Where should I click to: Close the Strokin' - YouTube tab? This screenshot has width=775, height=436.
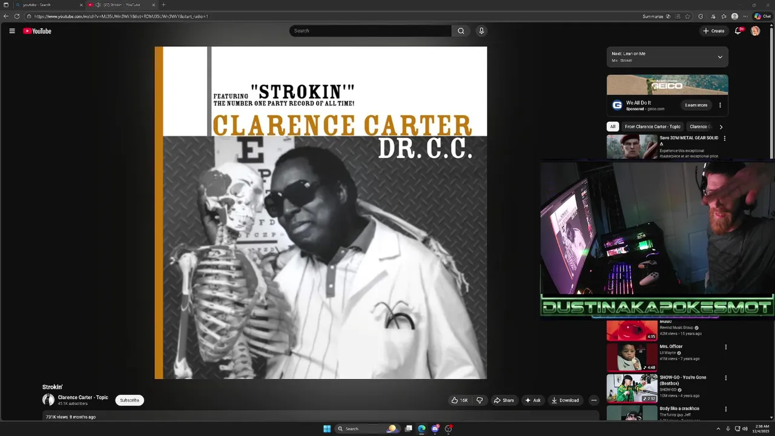click(153, 5)
